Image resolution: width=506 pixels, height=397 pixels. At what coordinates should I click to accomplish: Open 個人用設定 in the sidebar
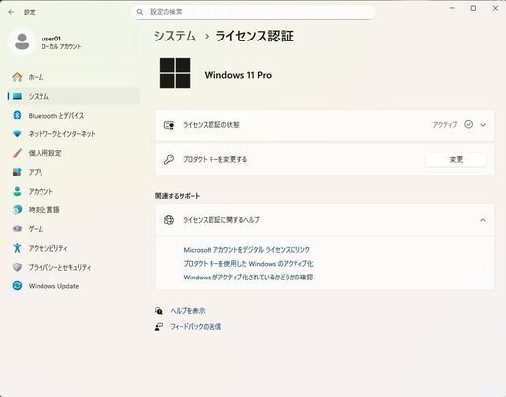click(74, 153)
